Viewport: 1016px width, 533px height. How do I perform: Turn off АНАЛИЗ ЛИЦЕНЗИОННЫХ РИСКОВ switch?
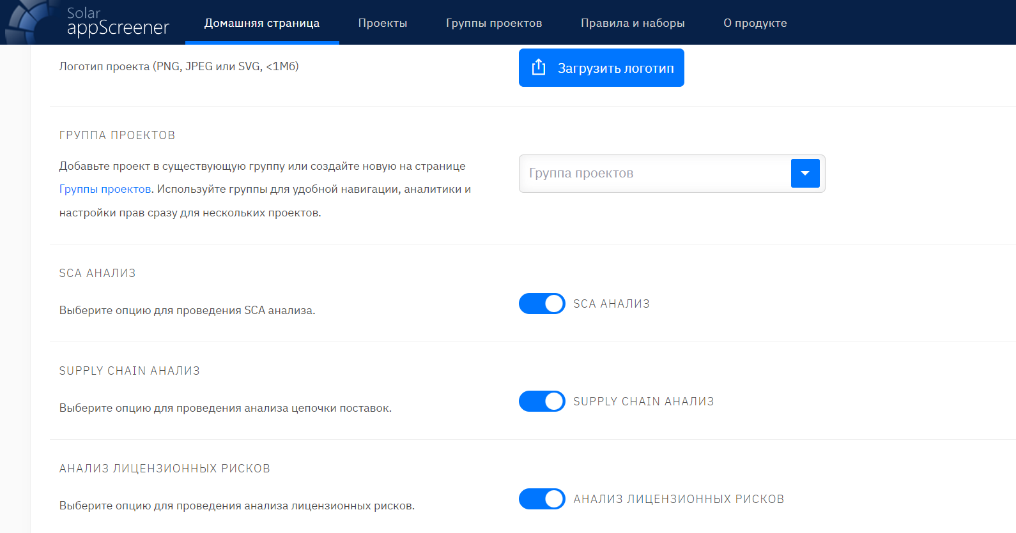tap(542, 499)
